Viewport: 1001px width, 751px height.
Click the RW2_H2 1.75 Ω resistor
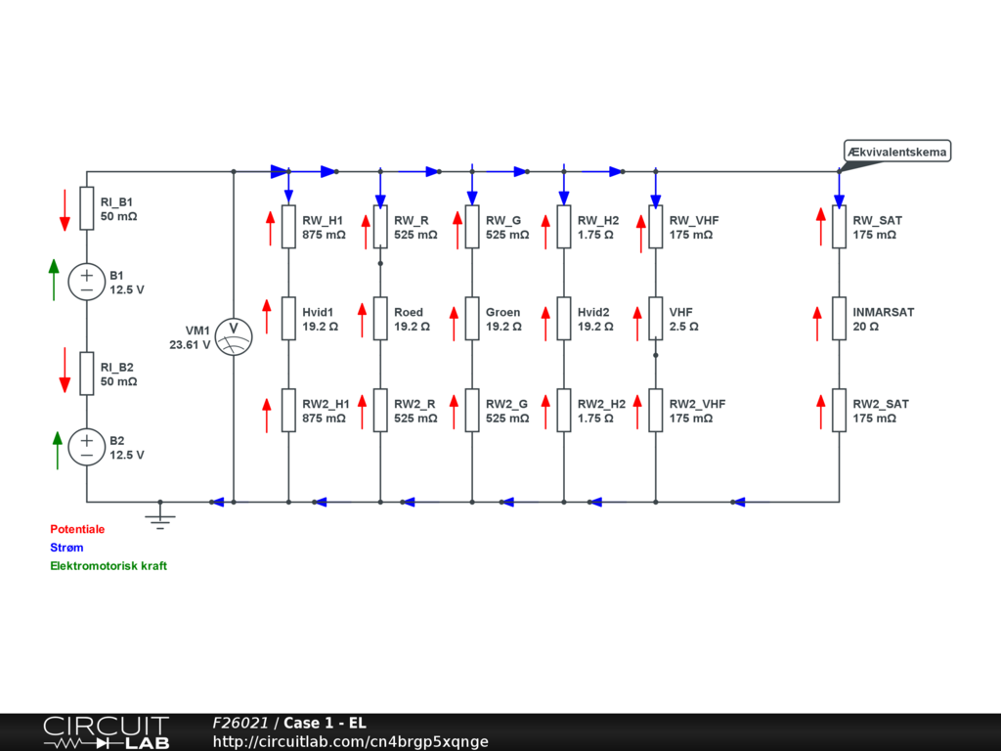click(x=564, y=411)
